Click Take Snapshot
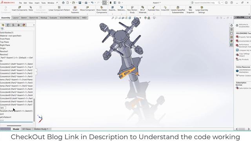Viewport: 251px width, 141px height. (x=190, y=10)
